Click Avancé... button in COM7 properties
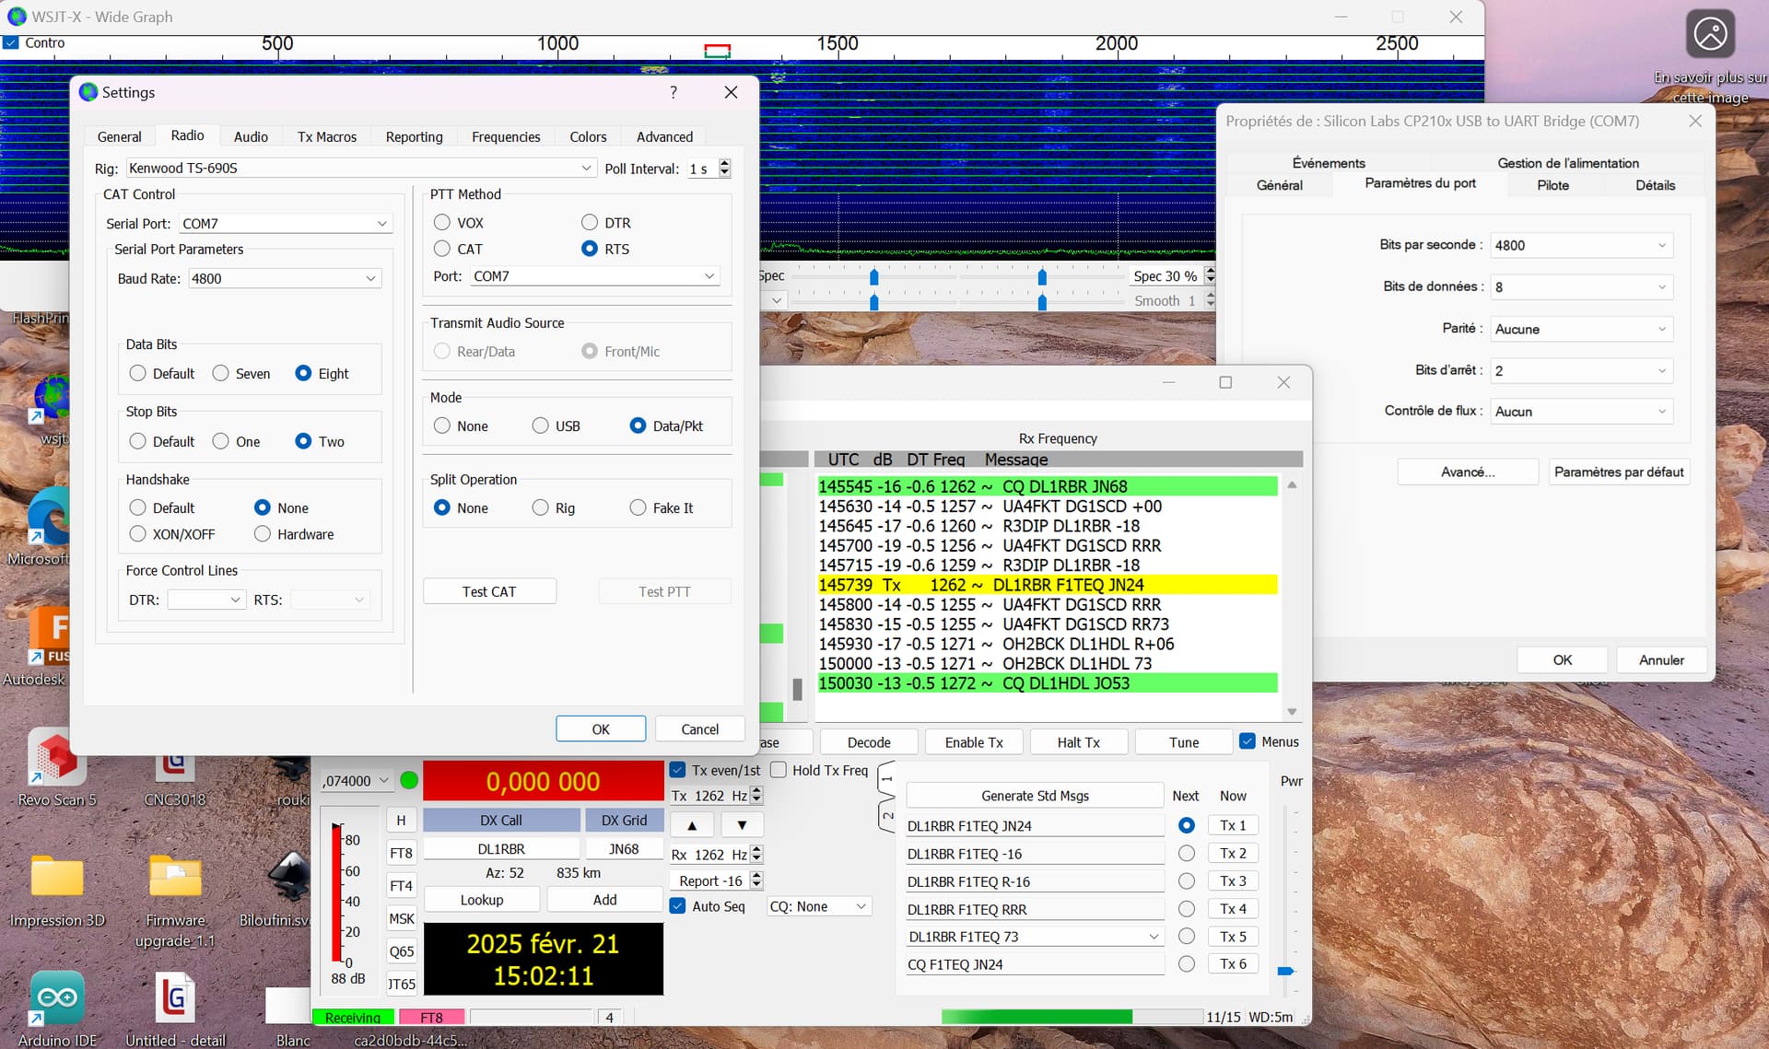Image resolution: width=1769 pixels, height=1049 pixels. (x=1468, y=472)
